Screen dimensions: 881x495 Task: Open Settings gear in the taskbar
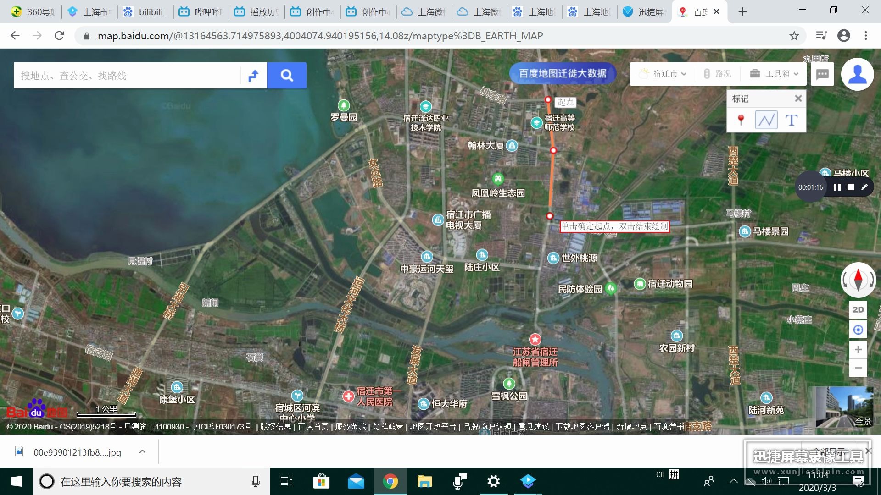[x=494, y=481]
